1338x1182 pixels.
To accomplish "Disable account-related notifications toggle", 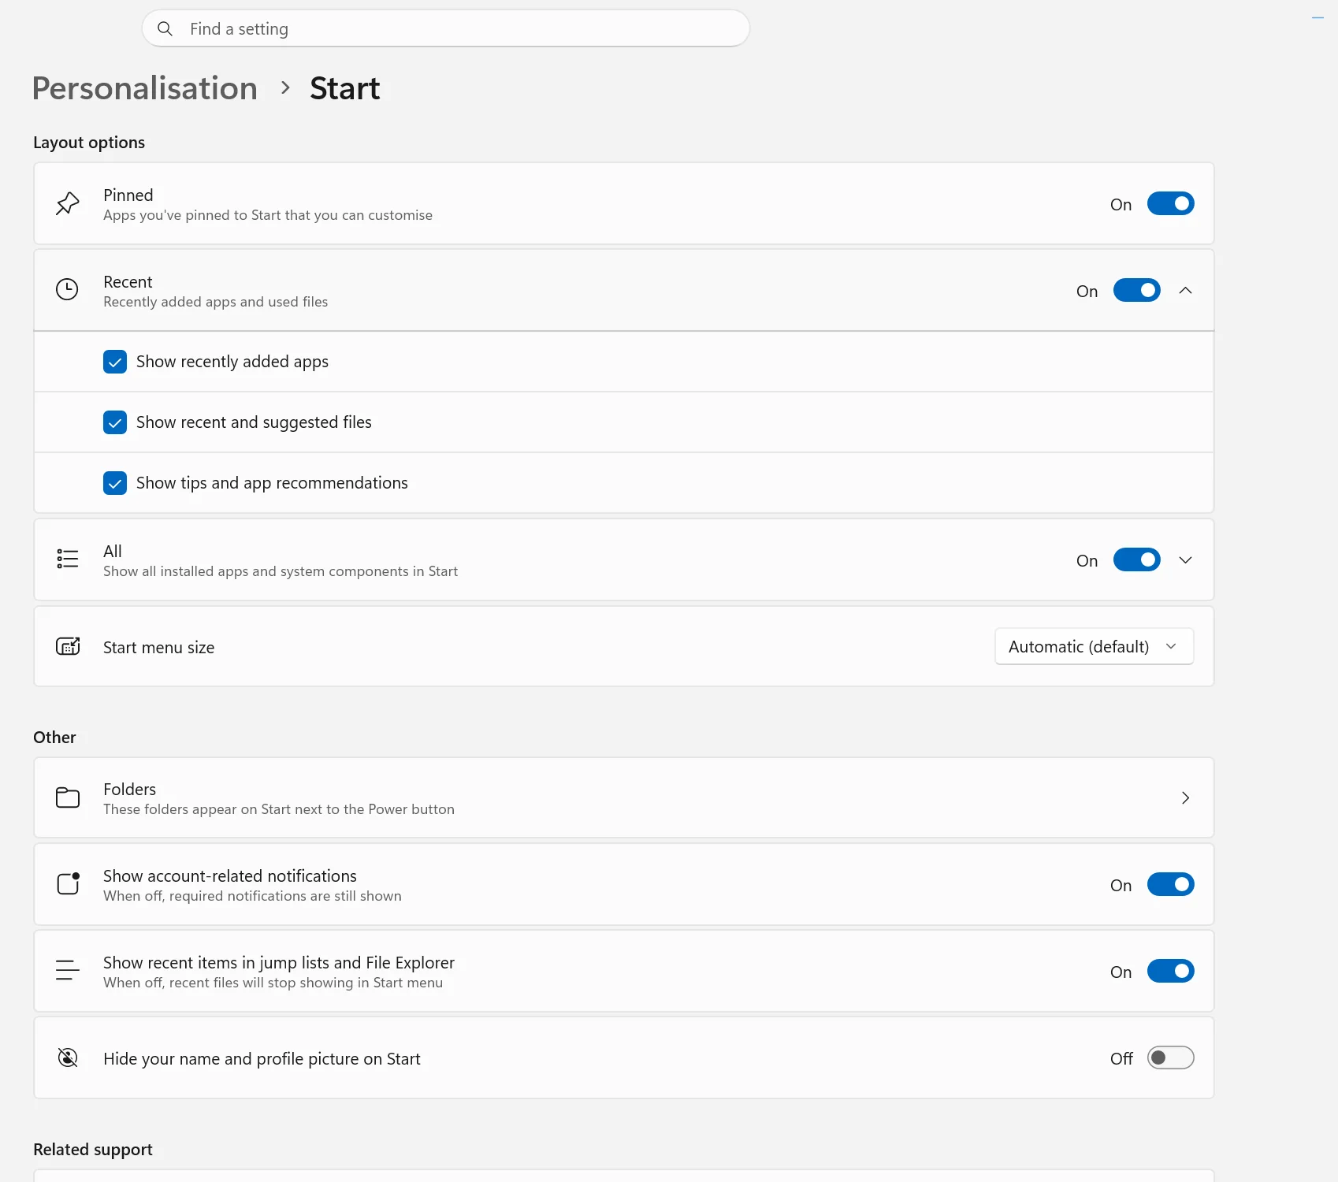I will 1170,884.
